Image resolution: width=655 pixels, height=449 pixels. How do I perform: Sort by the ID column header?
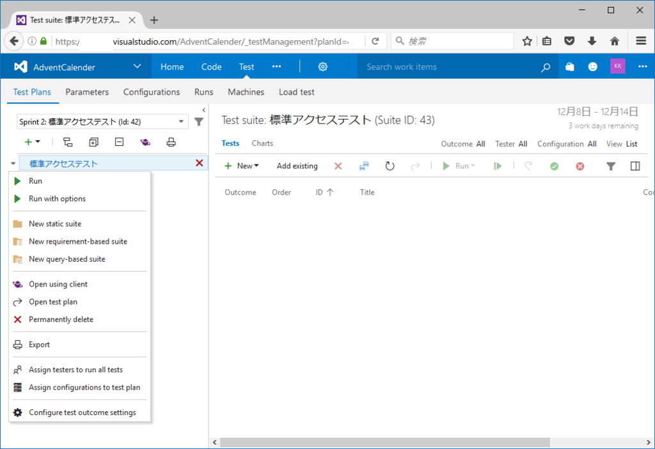click(324, 192)
